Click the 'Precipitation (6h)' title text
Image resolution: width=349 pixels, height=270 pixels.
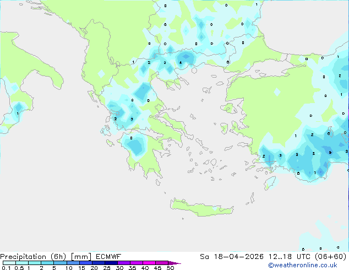tap(33, 257)
